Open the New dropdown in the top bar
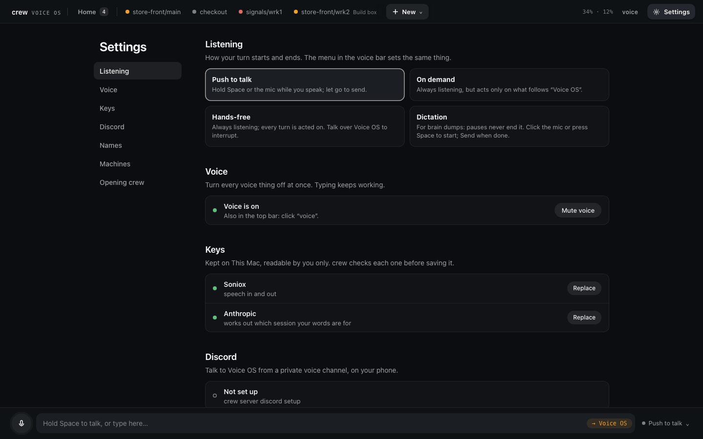 click(x=407, y=12)
